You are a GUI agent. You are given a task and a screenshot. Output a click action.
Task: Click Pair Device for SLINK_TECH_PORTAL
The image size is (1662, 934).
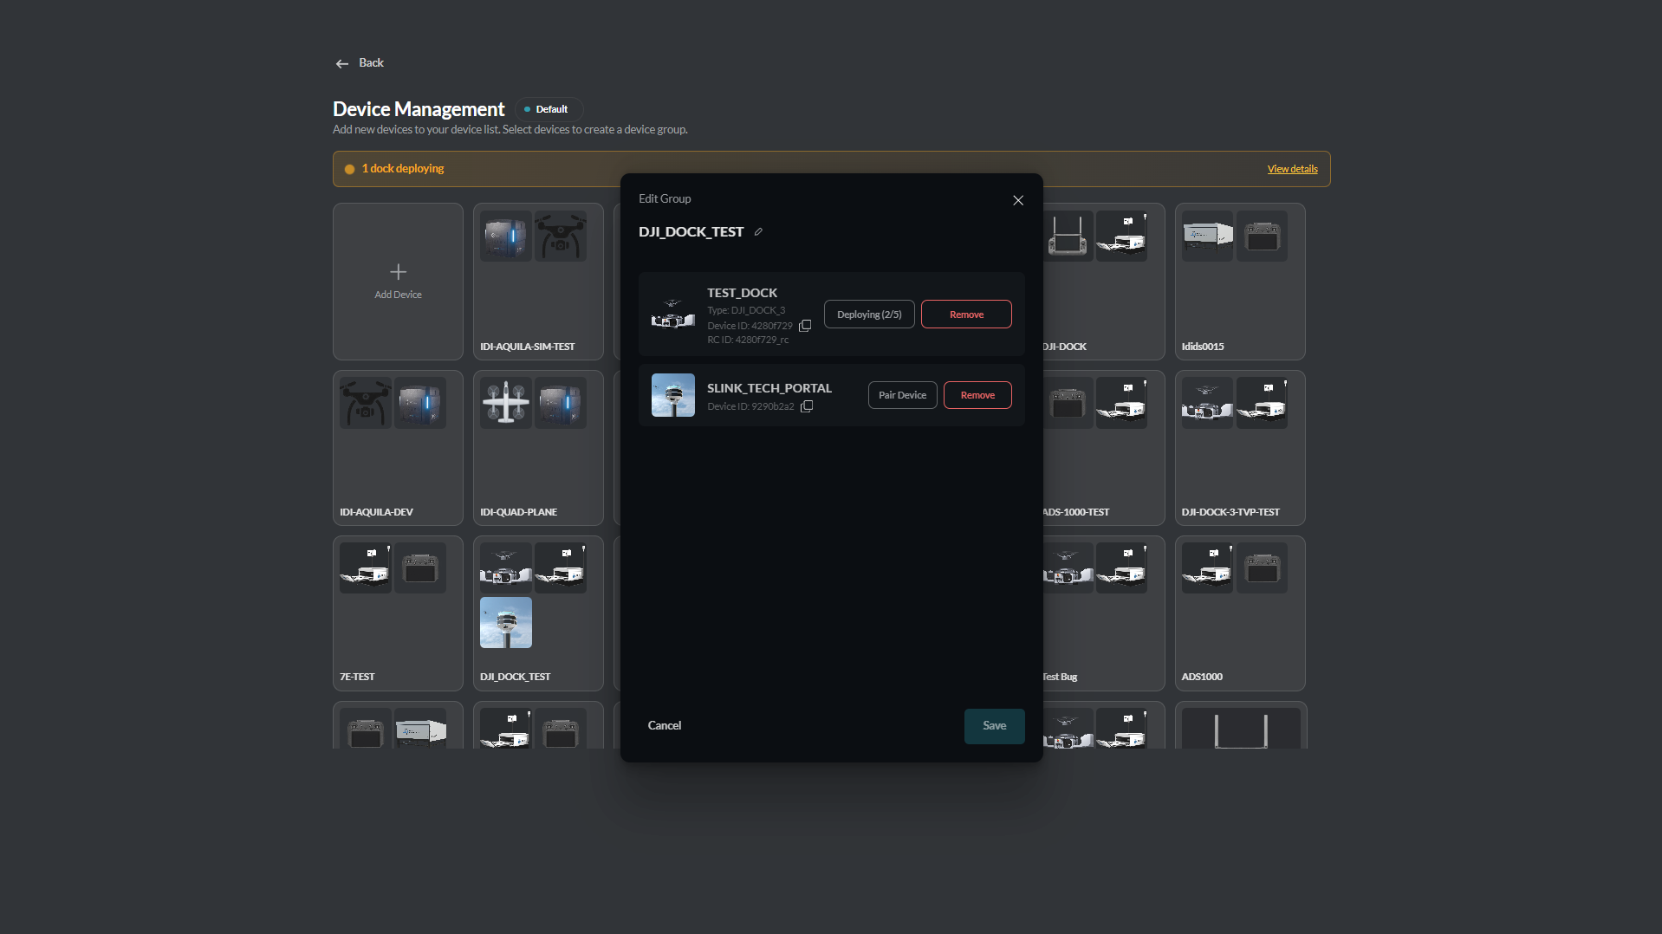[902, 395]
